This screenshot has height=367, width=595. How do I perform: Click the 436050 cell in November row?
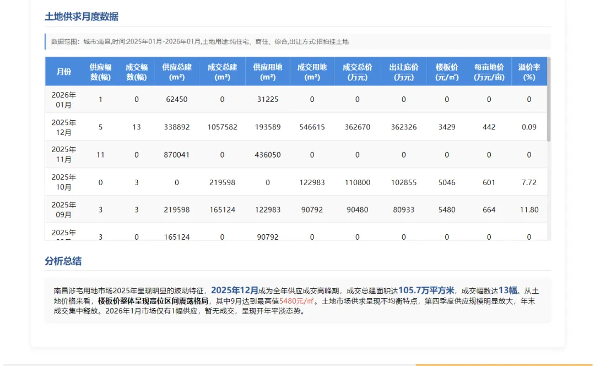pos(268,155)
